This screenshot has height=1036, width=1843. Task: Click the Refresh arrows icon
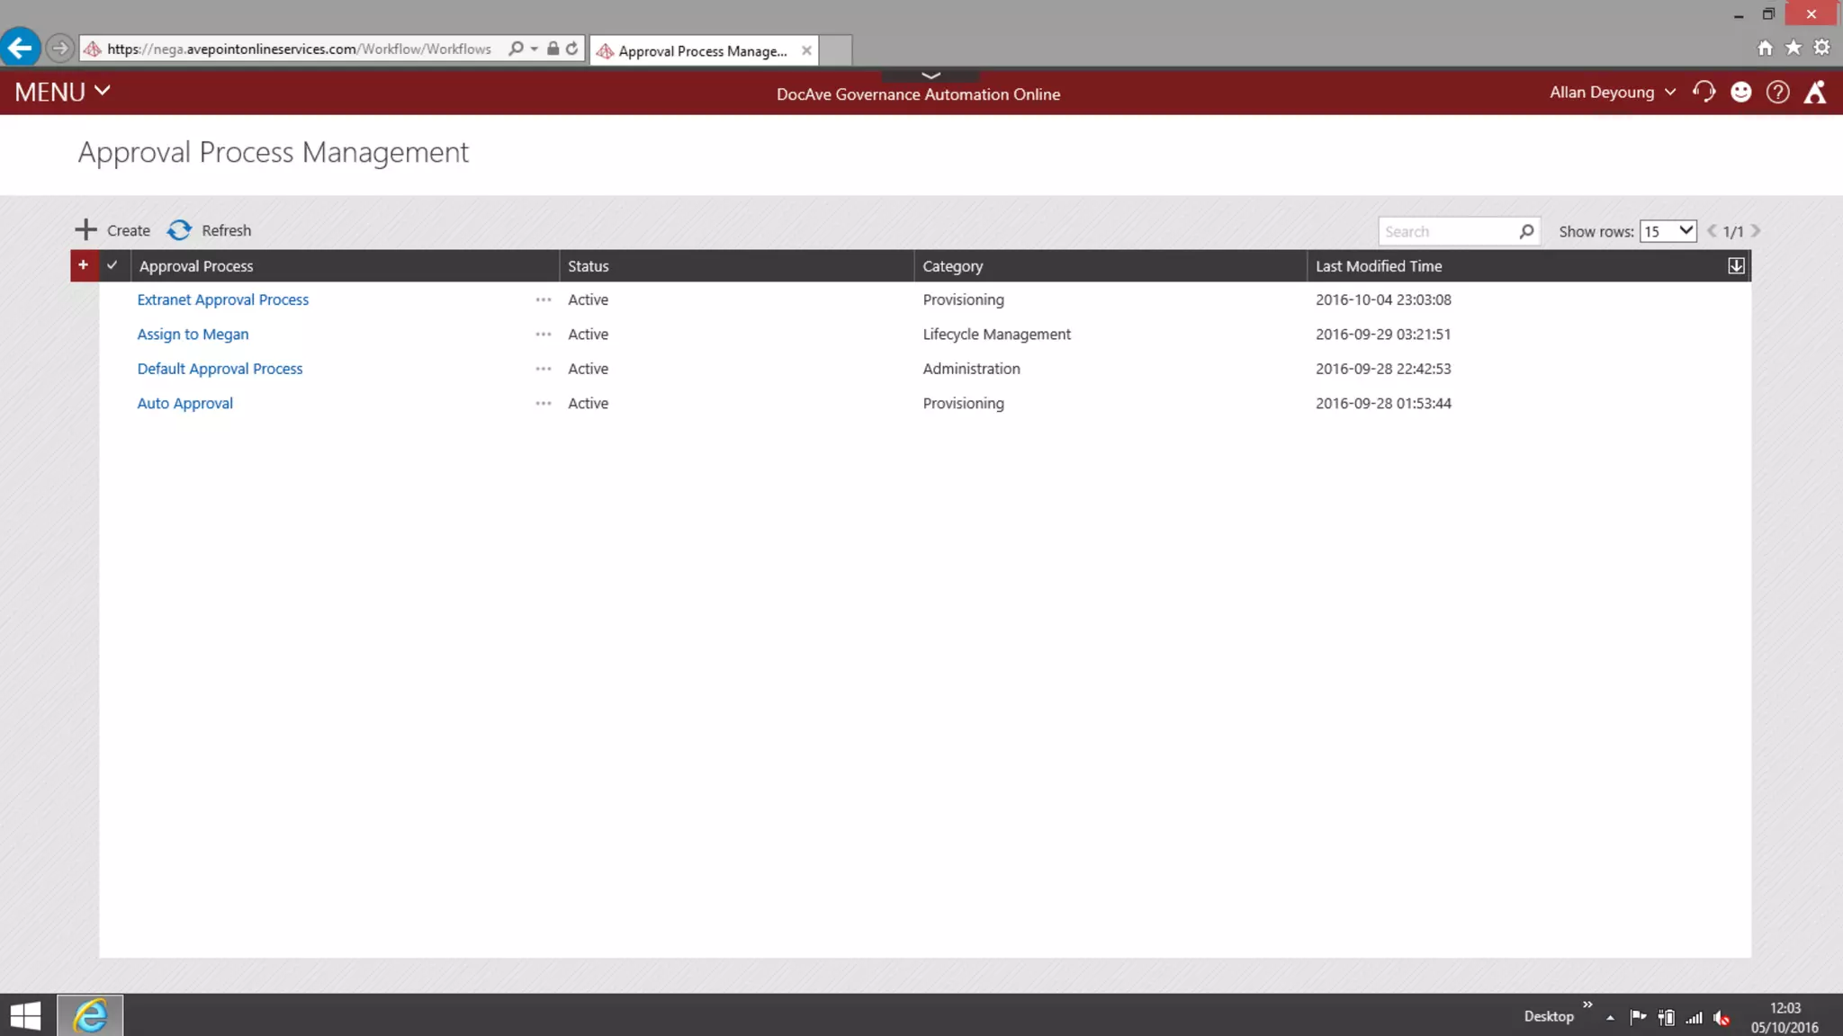[x=179, y=230]
